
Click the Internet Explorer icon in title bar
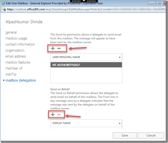pos(3,4)
